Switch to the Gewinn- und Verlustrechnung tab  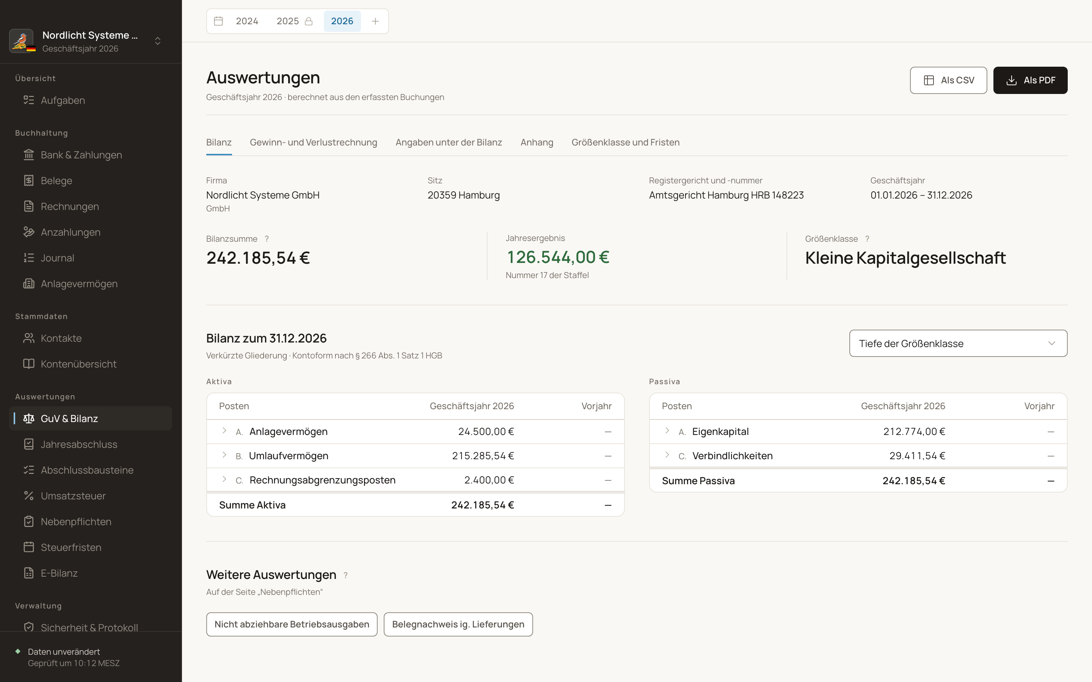pyautogui.click(x=313, y=142)
